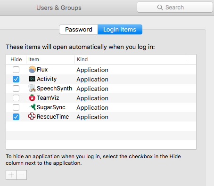The height and width of the screenshot is (186, 214).
Task: Click the SpeechSynth app icon
Action: (32, 88)
